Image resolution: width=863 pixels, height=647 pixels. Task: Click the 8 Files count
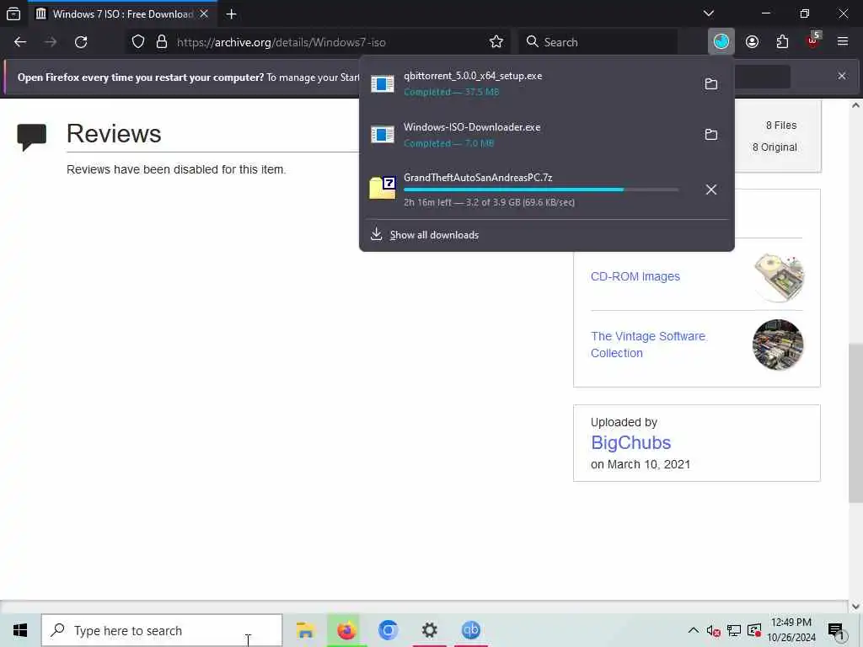pos(781,126)
